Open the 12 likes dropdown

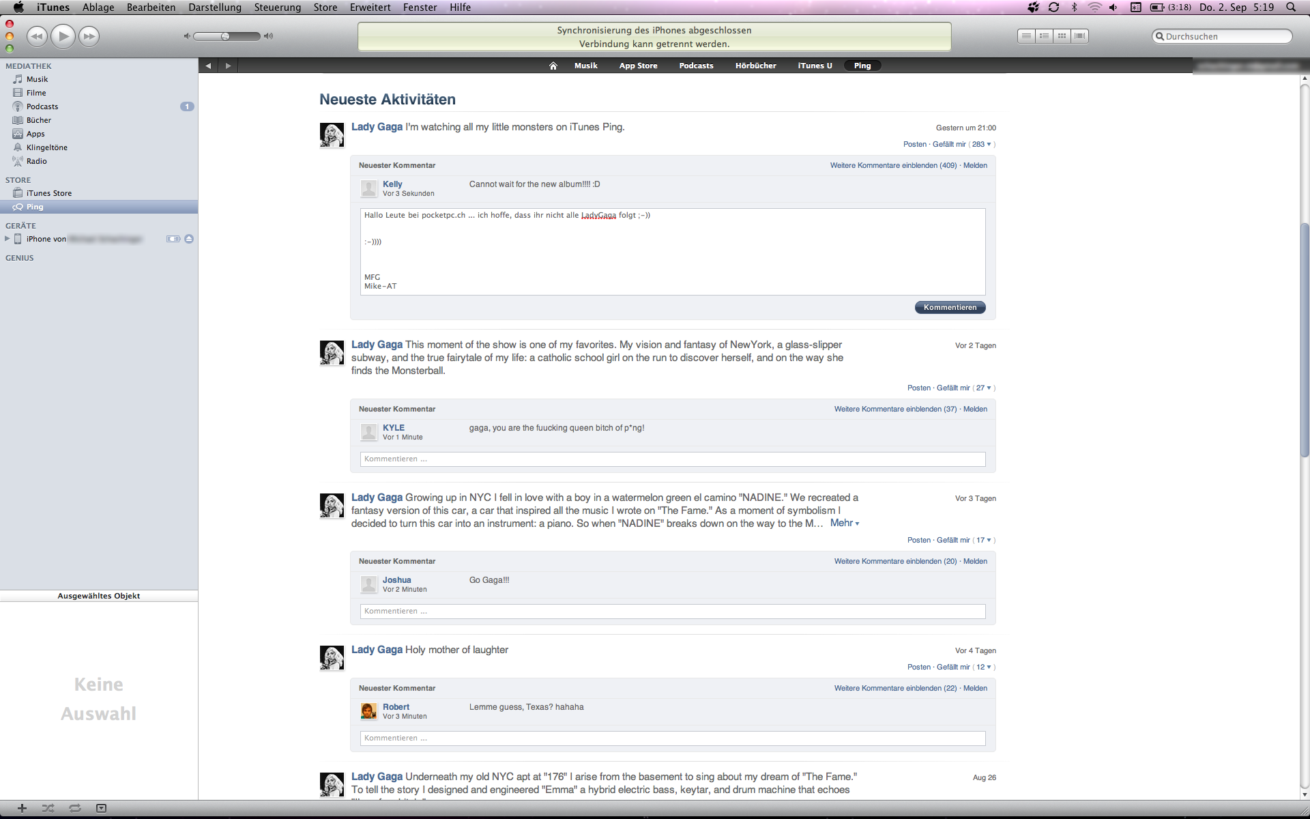point(983,667)
